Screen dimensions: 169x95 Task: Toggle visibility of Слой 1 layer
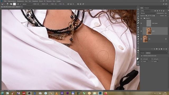[141, 31]
